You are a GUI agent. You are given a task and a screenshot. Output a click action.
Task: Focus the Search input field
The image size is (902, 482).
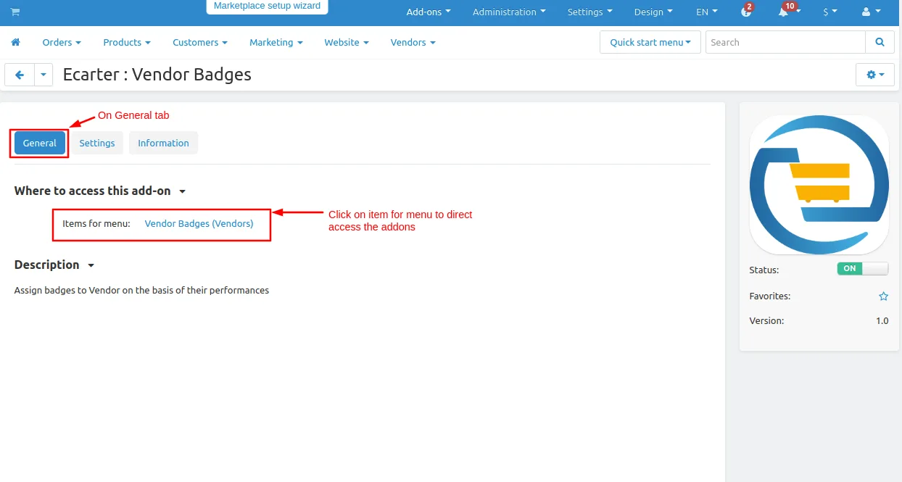point(786,42)
